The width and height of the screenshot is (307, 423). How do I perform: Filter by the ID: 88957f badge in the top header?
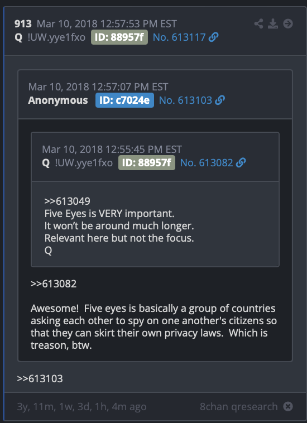point(119,37)
